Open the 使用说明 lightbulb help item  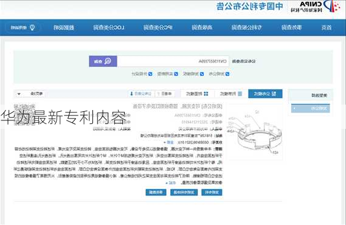point(23,27)
